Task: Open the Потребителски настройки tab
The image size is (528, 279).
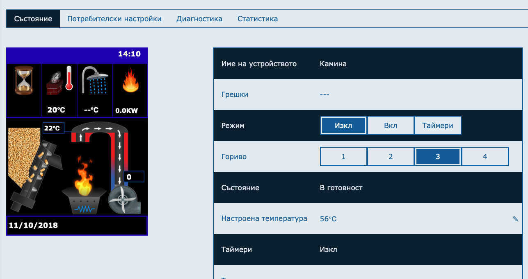Action: coord(114,19)
